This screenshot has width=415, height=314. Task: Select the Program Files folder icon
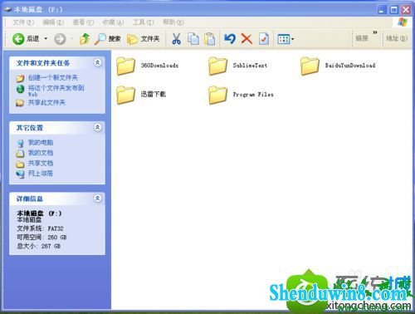click(x=217, y=95)
